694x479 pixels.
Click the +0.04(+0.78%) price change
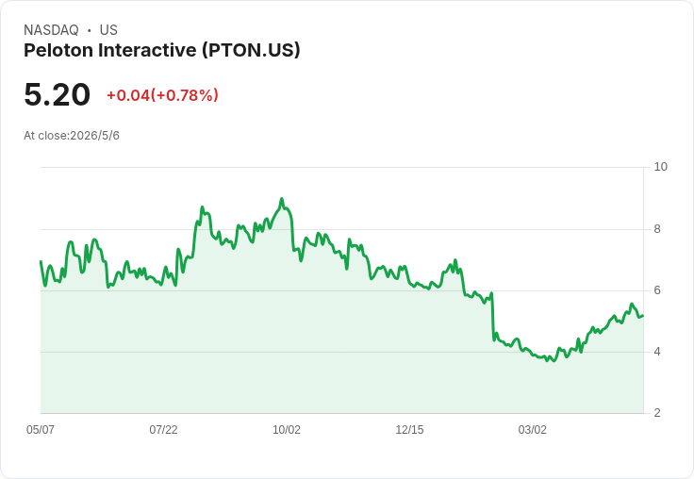[x=162, y=95]
